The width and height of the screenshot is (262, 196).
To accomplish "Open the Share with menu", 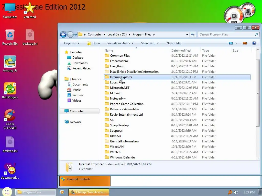I will pos(150,43).
